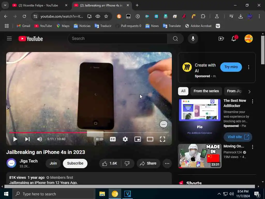This screenshot has width=265, height=199.
Task: Bookmark this page with star
Action: [x=106, y=16]
